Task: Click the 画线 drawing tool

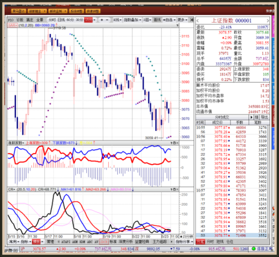Action: tap(157, 20)
